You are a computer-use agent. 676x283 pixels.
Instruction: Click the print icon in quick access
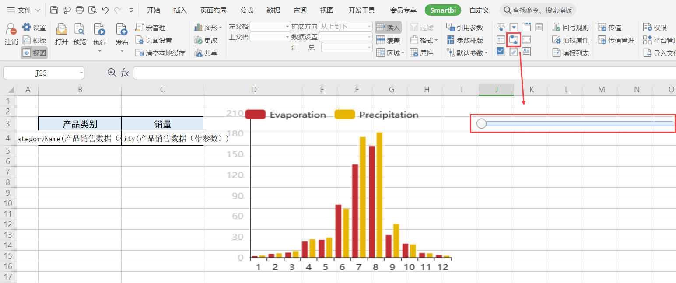pos(80,10)
